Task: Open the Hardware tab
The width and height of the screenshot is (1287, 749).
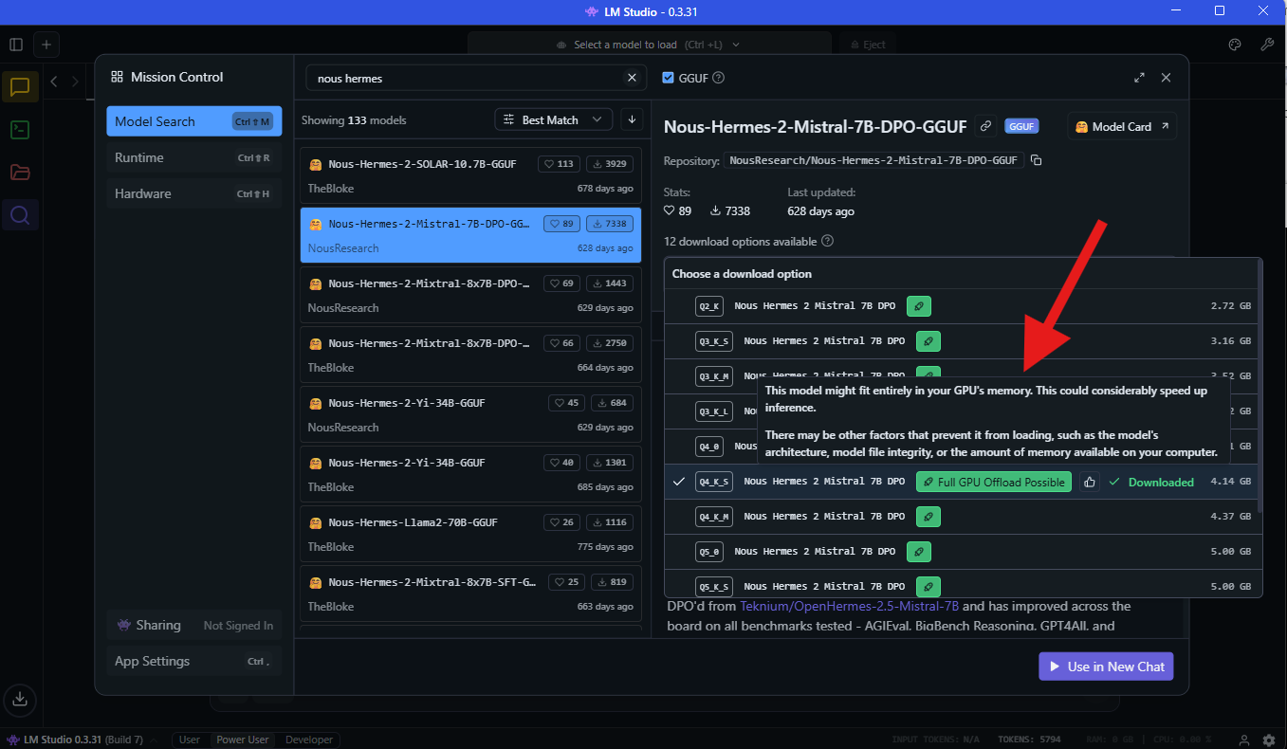Action: pyautogui.click(x=193, y=193)
